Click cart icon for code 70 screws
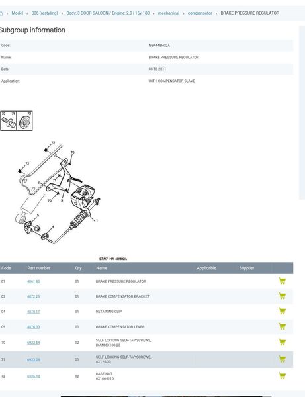The height and width of the screenshot is (397, 305). pos(282,342)
